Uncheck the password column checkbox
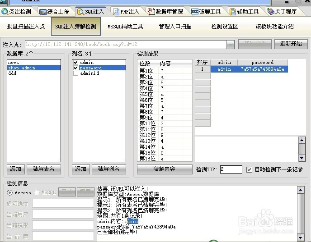 75,68
